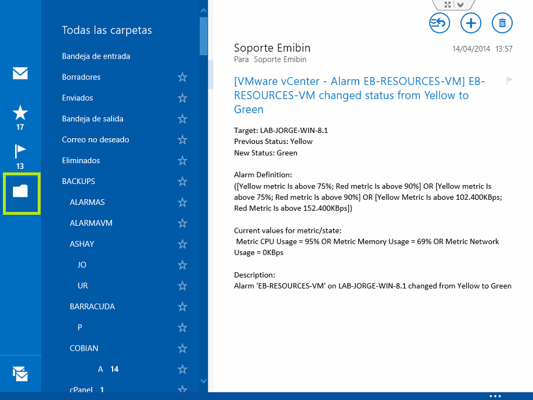Toggle favorite star for ASHAY
This screenshot has height=400, width=533.
tap(182, 244)
